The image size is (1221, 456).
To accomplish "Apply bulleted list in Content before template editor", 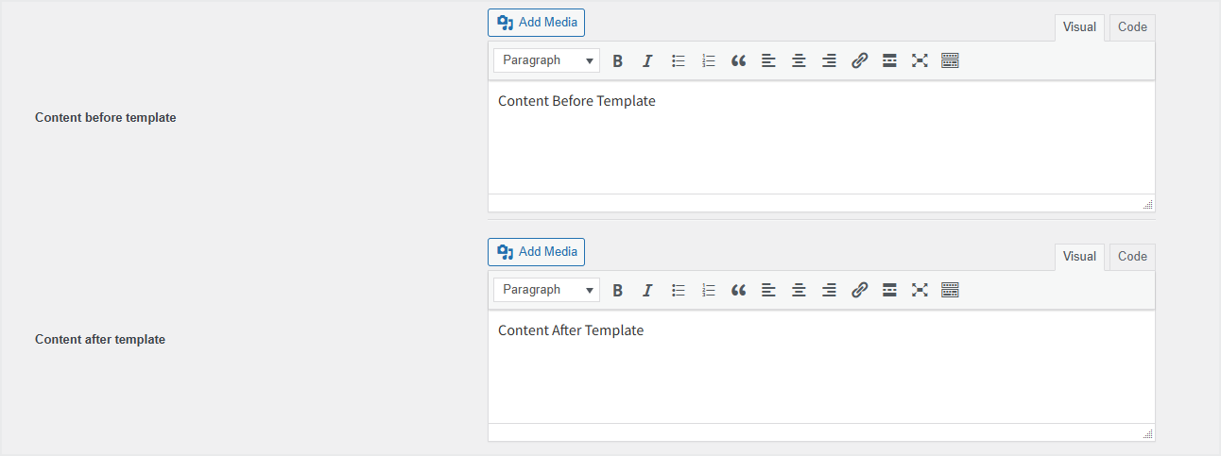I will (x=679, y=60).
